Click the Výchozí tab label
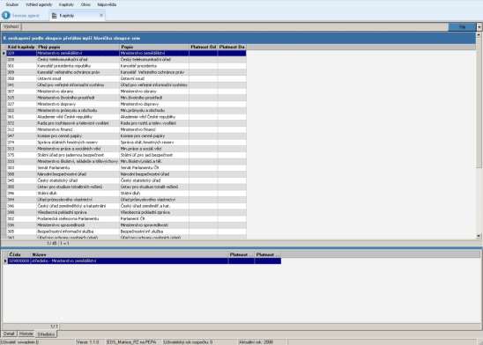483x345 pixels. [11, 26]
